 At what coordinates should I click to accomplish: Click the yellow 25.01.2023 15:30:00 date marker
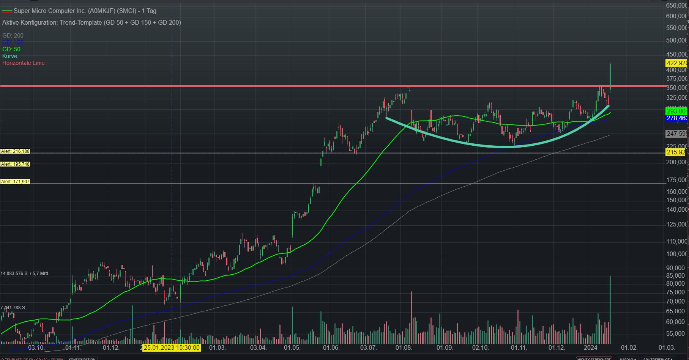172,347
